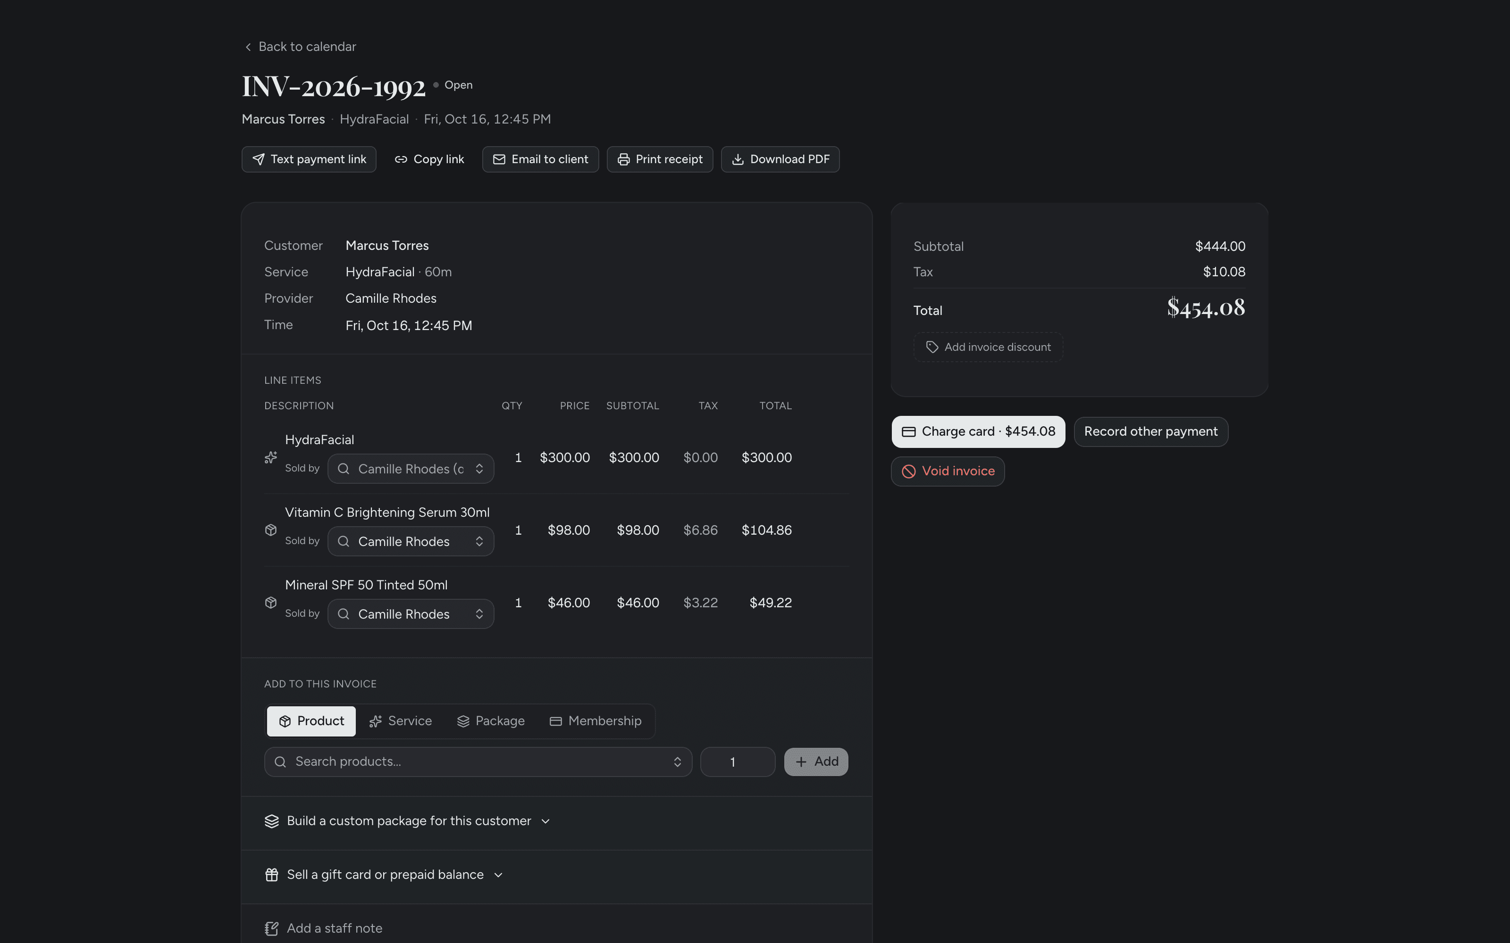Select the Package tab
1510x943 pixels.
pos(491,721)
